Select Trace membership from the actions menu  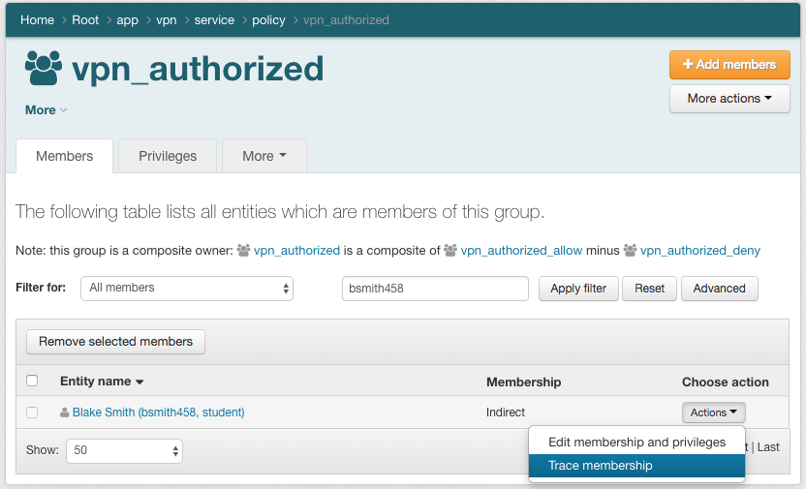click(601, 466)
